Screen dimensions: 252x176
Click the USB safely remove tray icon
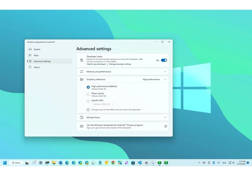209,163
